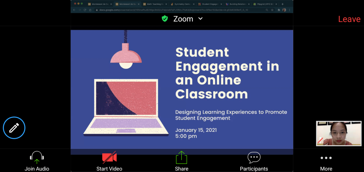
Task: Tap the Join Audio headphones icon
Action: click(37, 157)
